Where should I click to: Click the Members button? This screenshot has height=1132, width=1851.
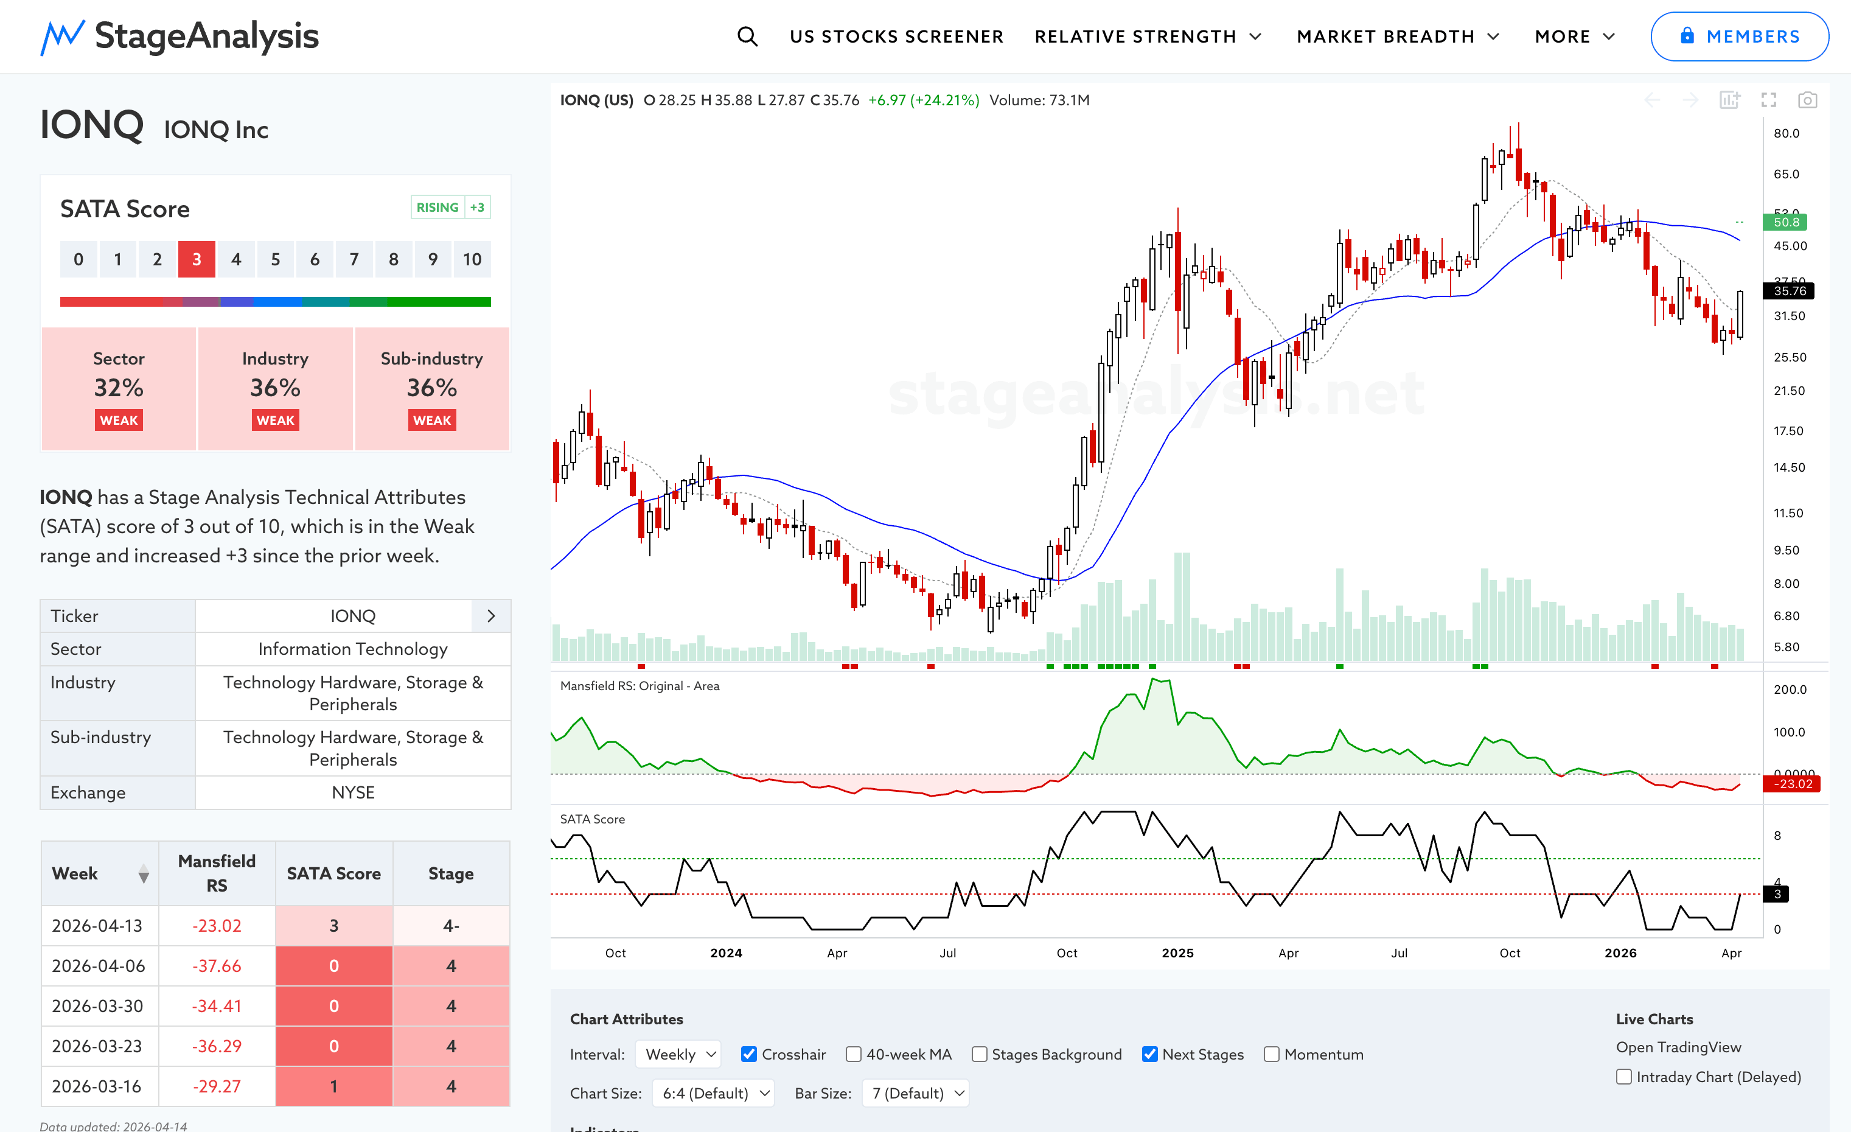click(1738, 36)
